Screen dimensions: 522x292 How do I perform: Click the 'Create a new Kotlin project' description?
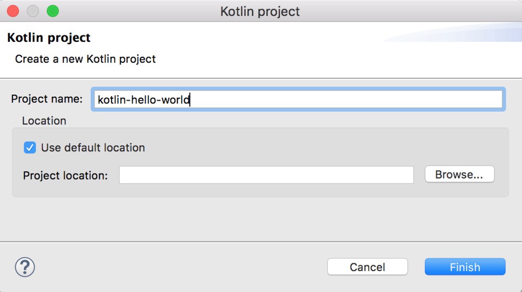85,59
